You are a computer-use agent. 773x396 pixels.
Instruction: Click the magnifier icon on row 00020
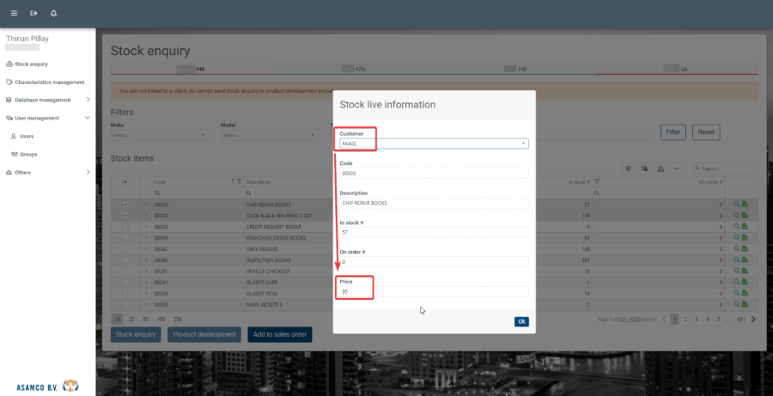(x=735, y=204)
